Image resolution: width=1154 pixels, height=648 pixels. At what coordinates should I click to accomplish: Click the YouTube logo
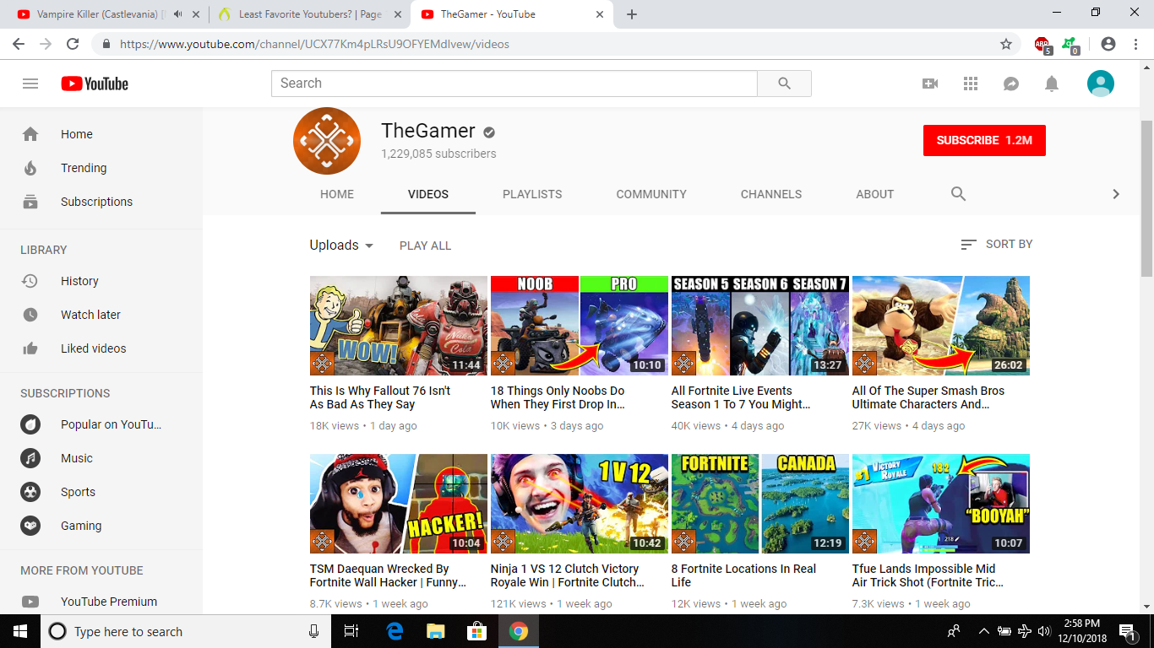coord(95,84)
